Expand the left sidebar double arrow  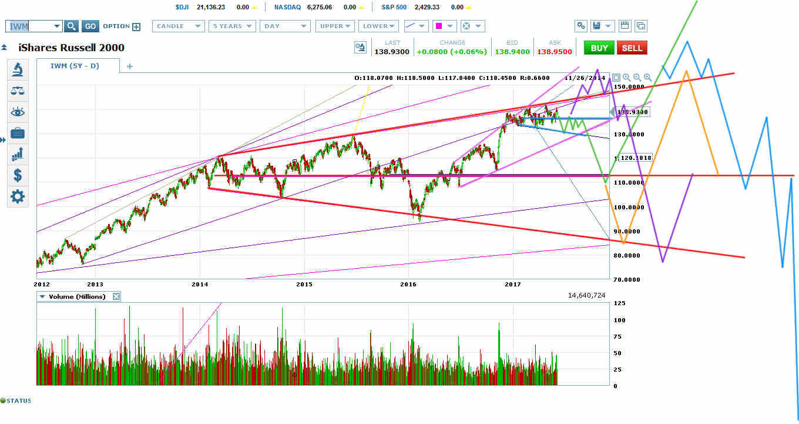(3, 139)
